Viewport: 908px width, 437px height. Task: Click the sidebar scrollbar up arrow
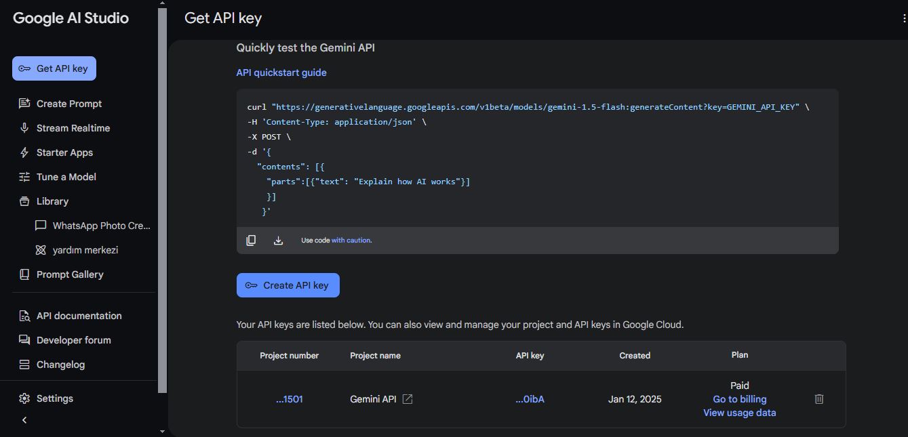[162, 4]
